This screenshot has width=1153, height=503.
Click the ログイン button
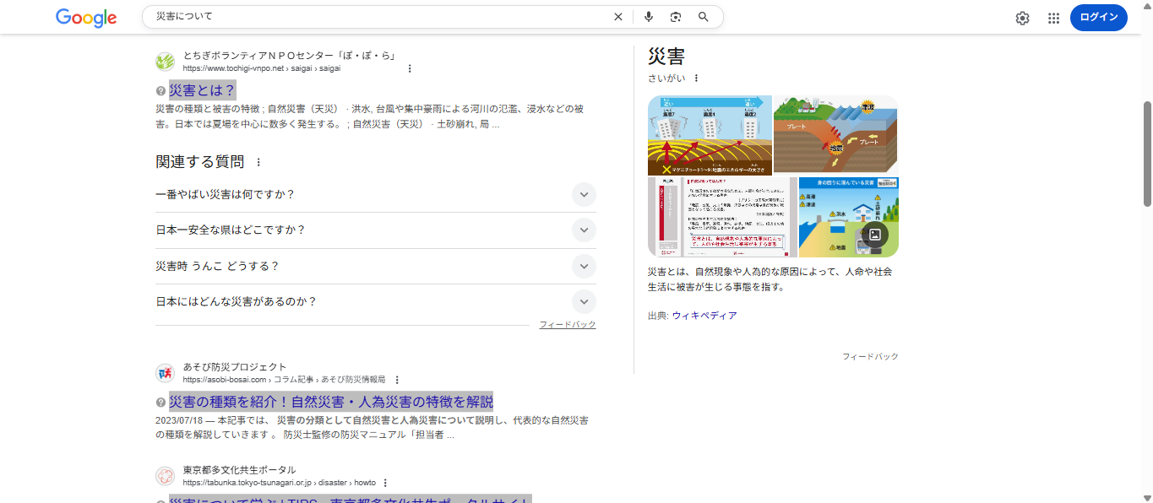point(1098,18)
